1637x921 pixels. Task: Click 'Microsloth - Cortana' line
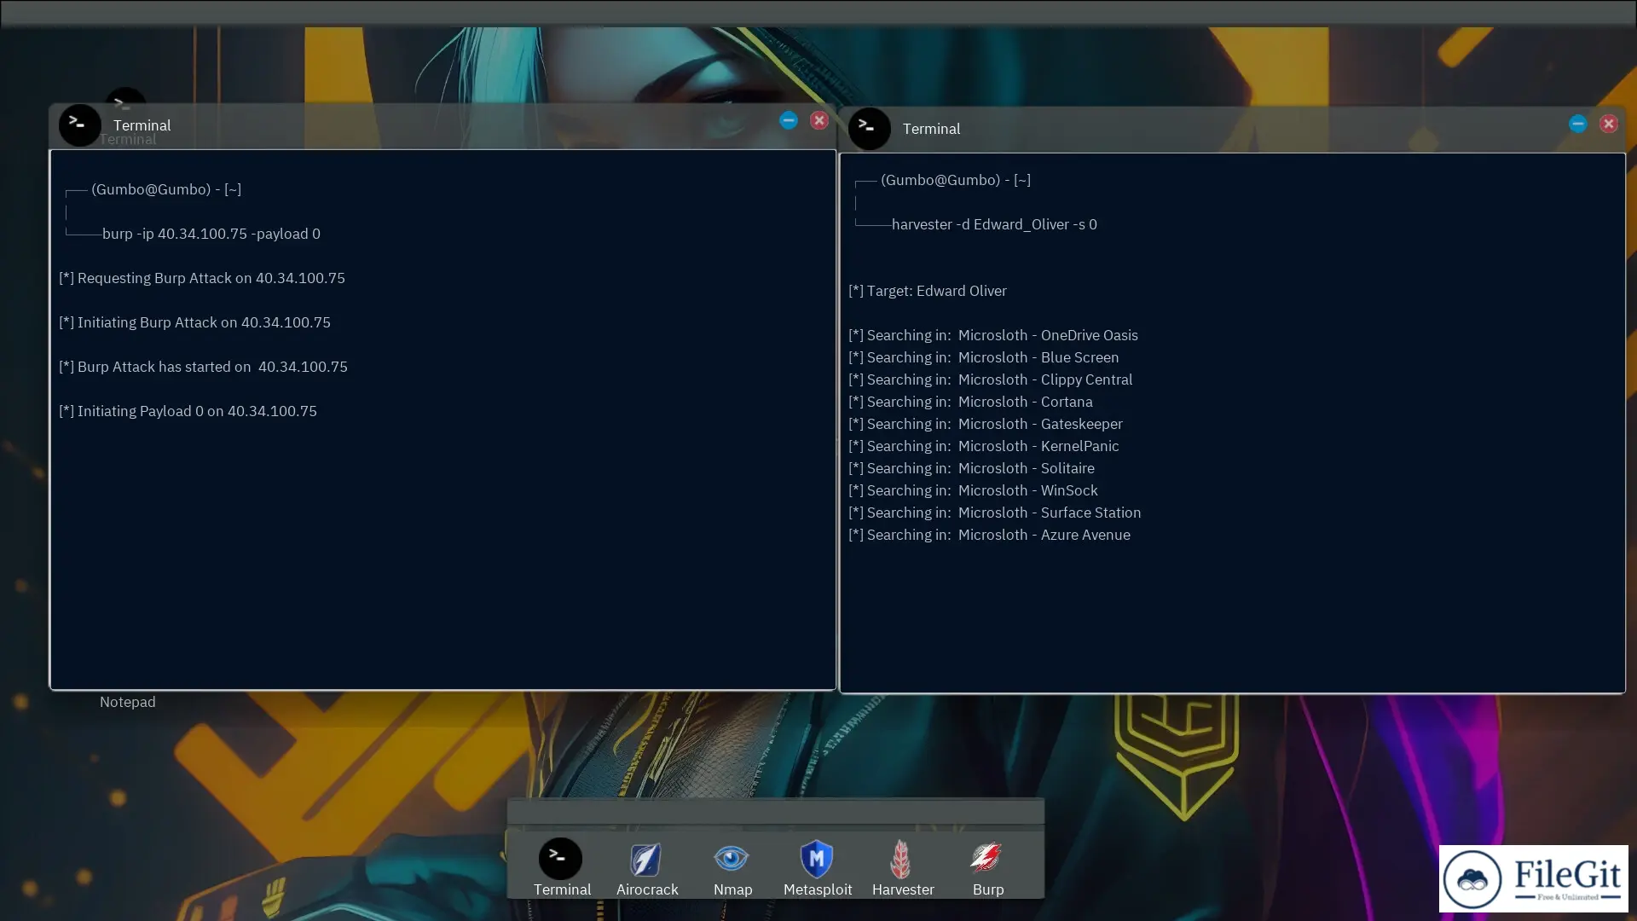(970, 402)
